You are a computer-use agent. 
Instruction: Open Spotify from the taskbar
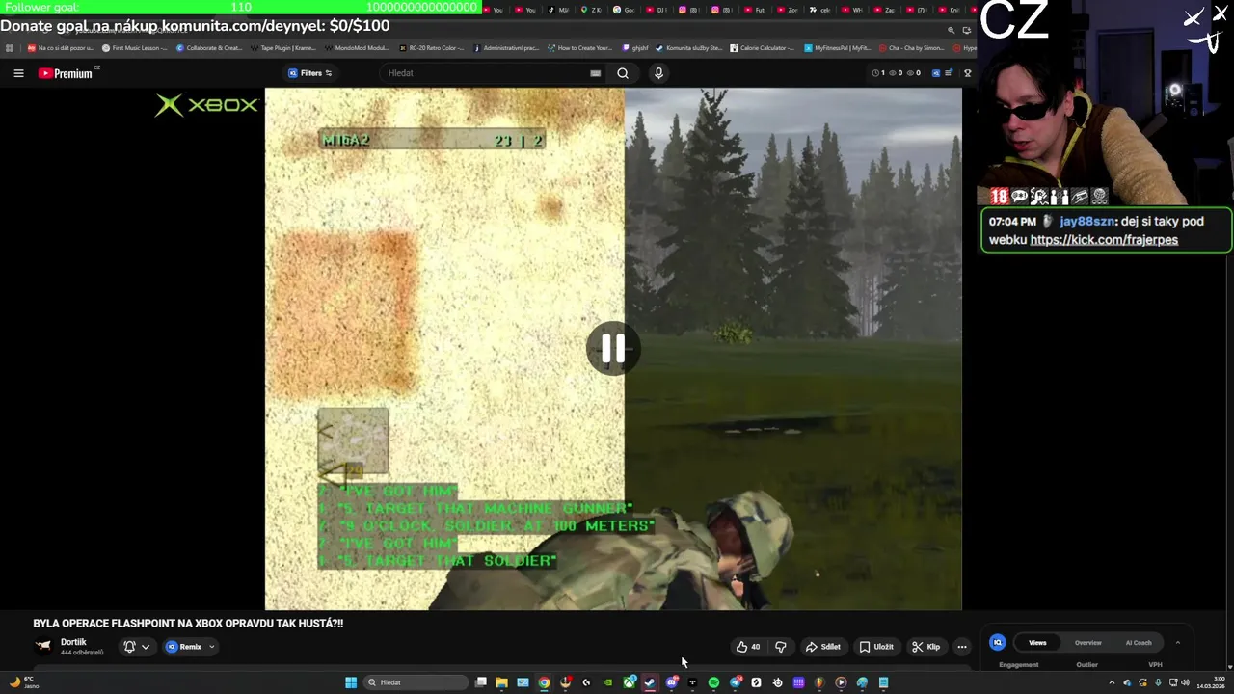(x=713, y=682)
